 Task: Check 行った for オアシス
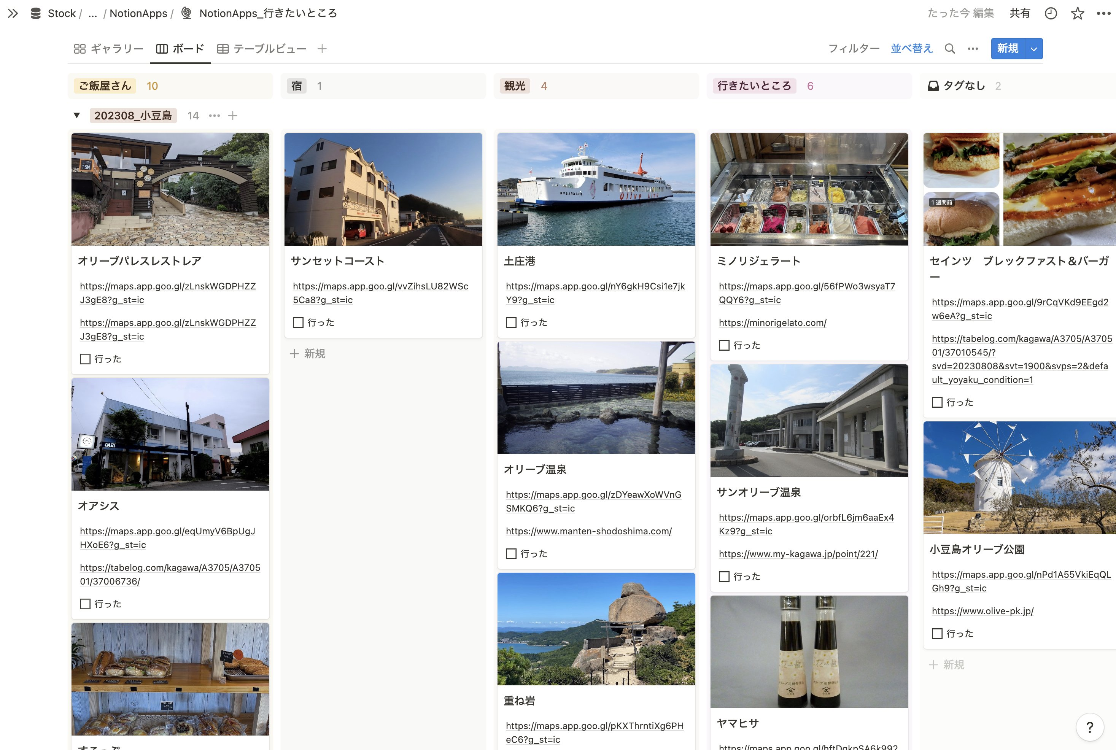click(85, 604)
